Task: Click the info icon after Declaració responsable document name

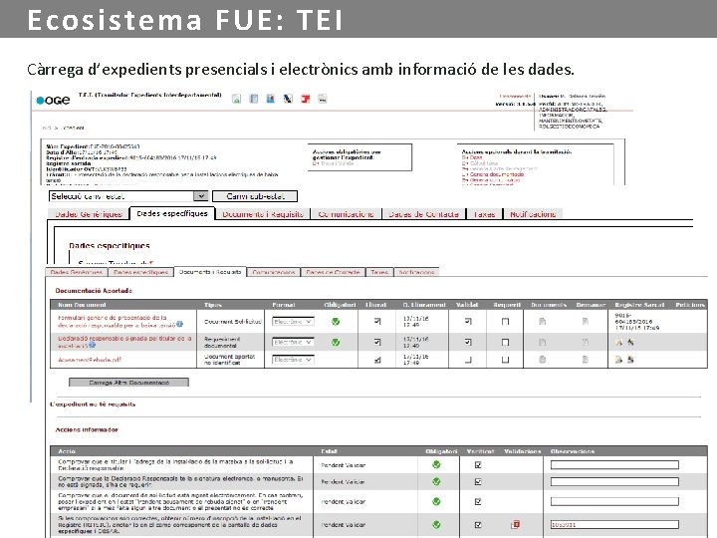Action: (x=93, y=346)
